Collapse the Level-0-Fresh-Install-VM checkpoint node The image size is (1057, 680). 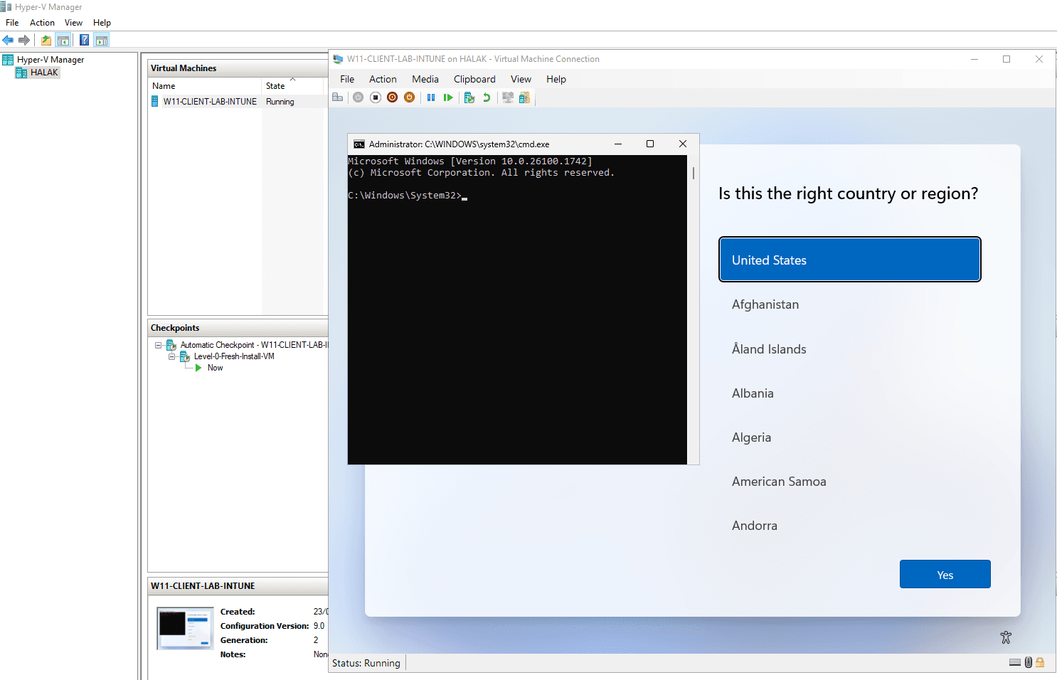[x=171, y=356]
